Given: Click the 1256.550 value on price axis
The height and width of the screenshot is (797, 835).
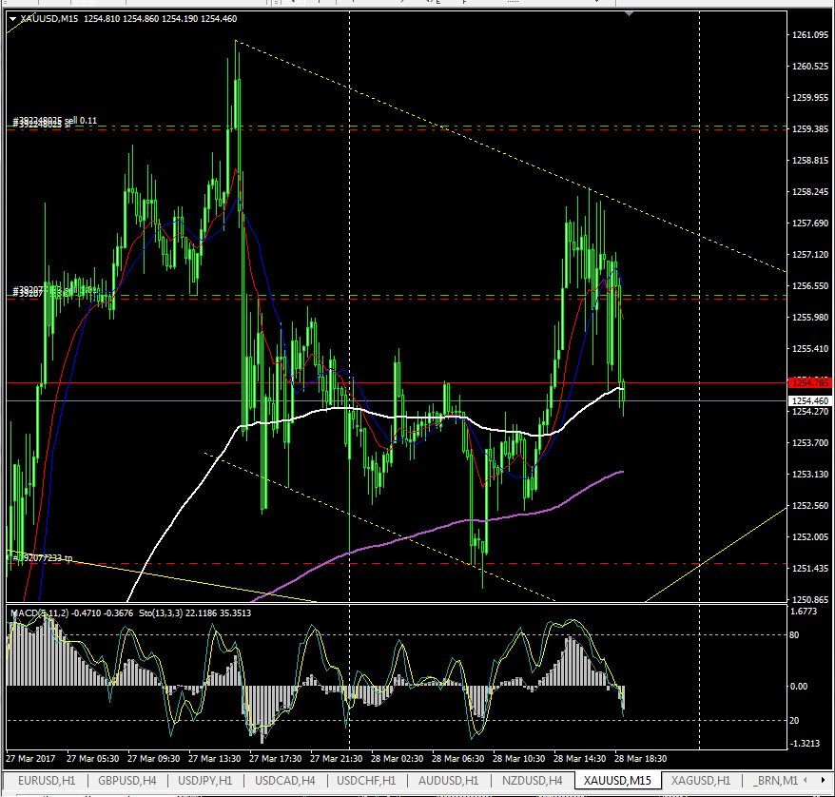Looking at the screenshot, I should [810, 286].
